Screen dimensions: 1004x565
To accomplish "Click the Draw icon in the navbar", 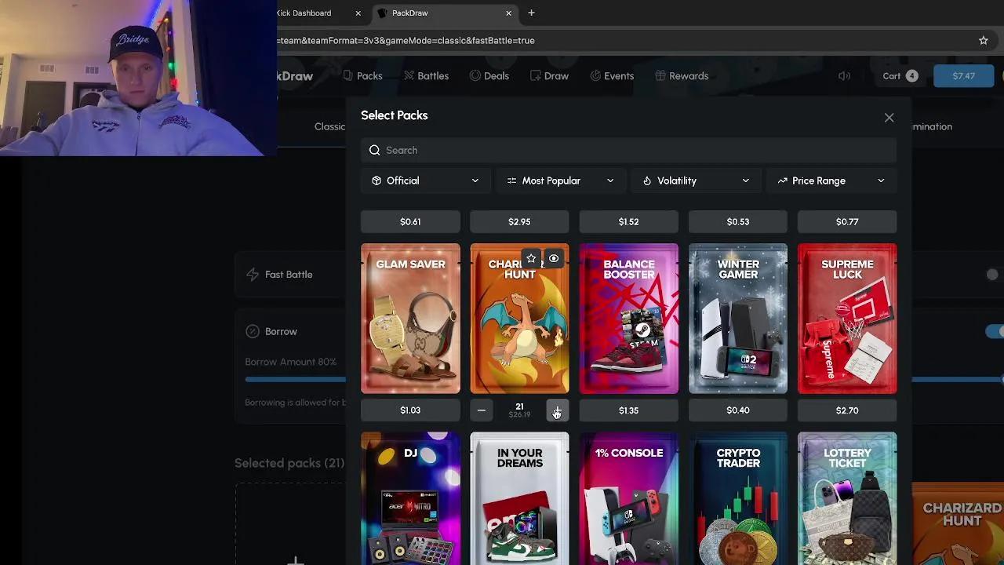I will (x=549, y=75).
